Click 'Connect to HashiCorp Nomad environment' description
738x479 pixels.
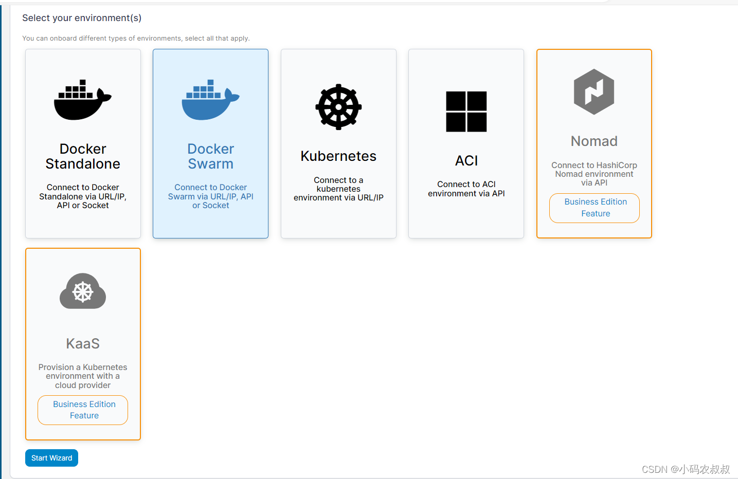point(594,174)
